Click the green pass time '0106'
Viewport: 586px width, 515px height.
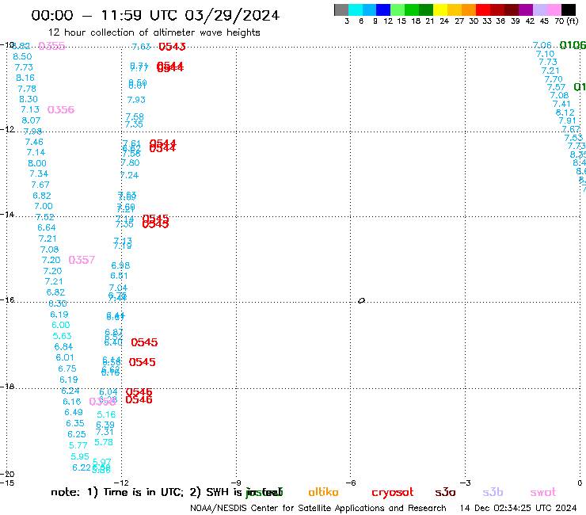573,45
